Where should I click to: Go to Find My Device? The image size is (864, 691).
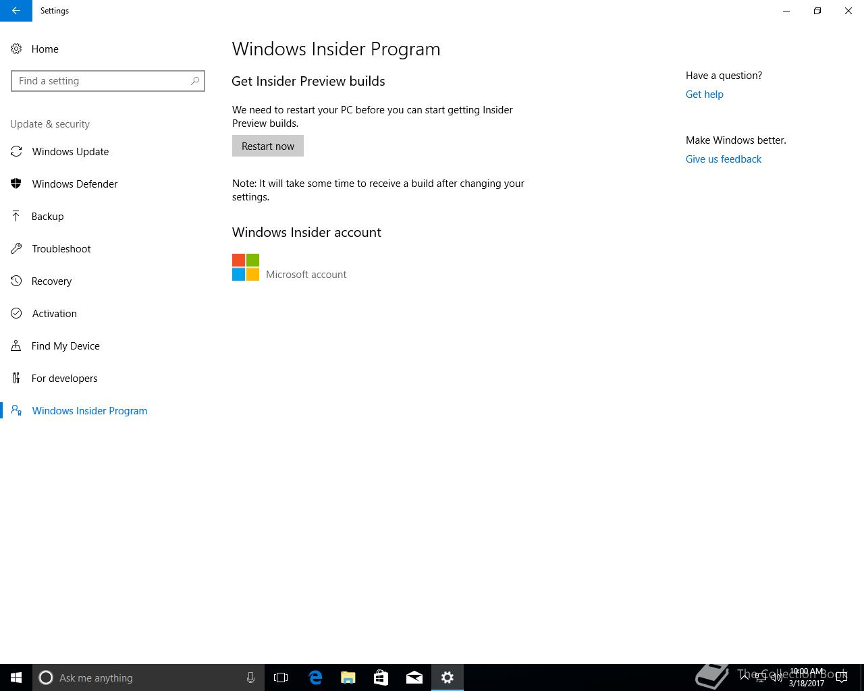[x=65, y=345]
